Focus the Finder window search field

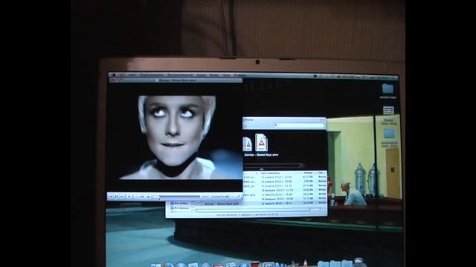(299, 125)
